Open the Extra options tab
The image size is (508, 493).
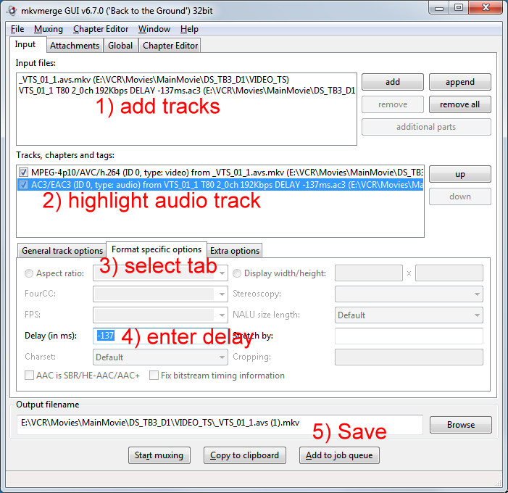pos(235,251)
